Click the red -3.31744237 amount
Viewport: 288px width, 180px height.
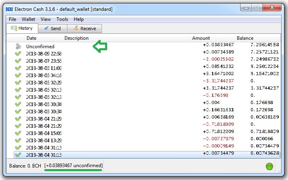point(218,81)
